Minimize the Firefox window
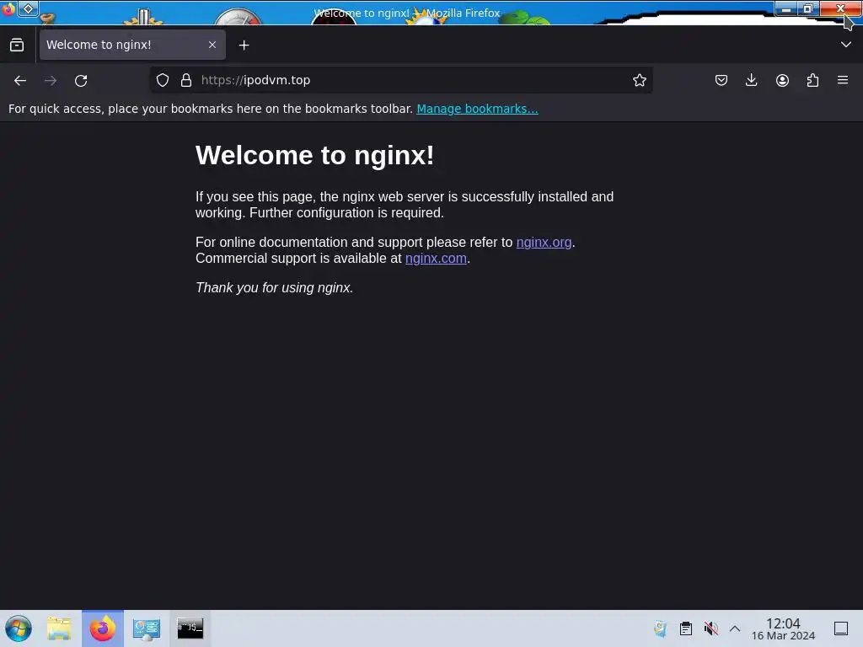 (786, 8)
